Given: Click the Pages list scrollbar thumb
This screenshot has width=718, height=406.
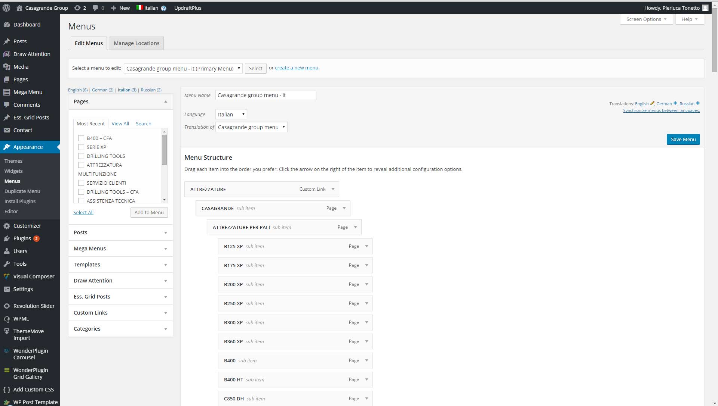Looking at the screenshot, I should [164, 149].
